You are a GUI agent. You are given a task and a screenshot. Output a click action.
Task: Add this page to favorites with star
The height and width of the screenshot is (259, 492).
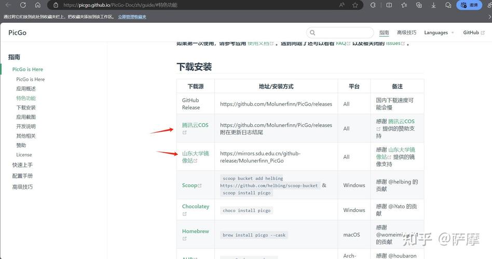pos(355,5)
